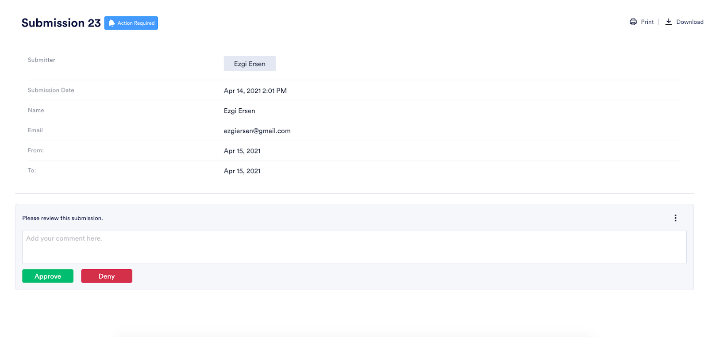Deny this submission
The height and width of the screenshot is (337, 708).
(x=107, y=276)
